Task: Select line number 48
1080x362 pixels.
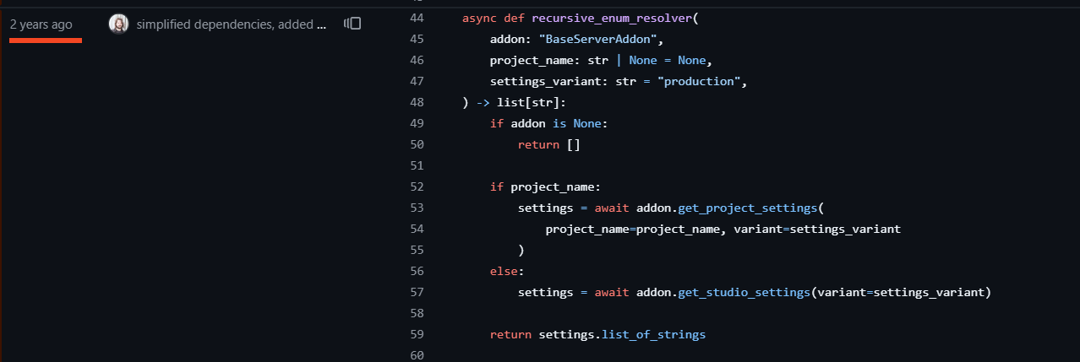Action: coord(416,102)
